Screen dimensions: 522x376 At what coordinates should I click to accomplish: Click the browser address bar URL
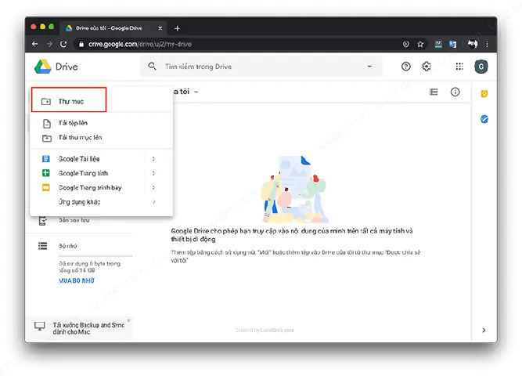pos(140,44)
